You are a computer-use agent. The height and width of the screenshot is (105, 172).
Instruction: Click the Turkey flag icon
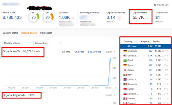pyautogui.click(x=125, y=89)
